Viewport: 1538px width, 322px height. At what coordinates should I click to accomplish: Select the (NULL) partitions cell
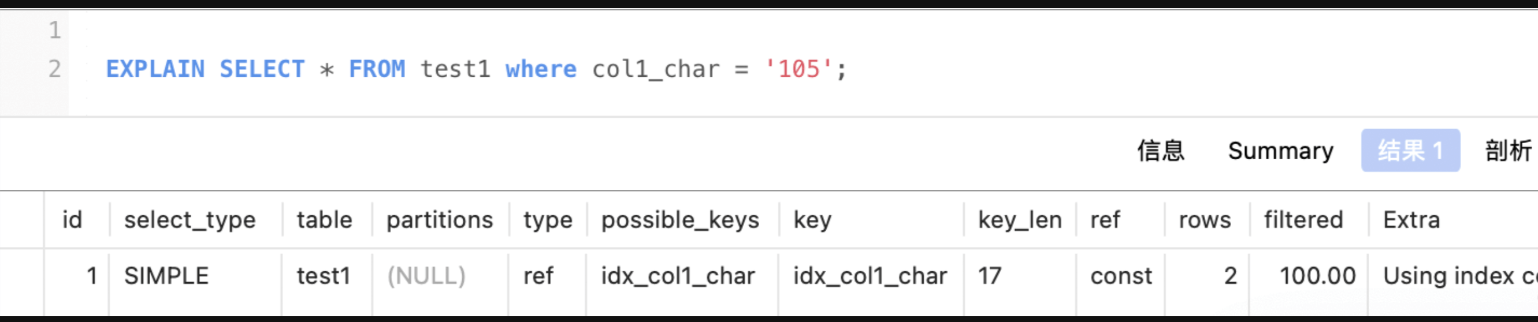click(426, 276)
